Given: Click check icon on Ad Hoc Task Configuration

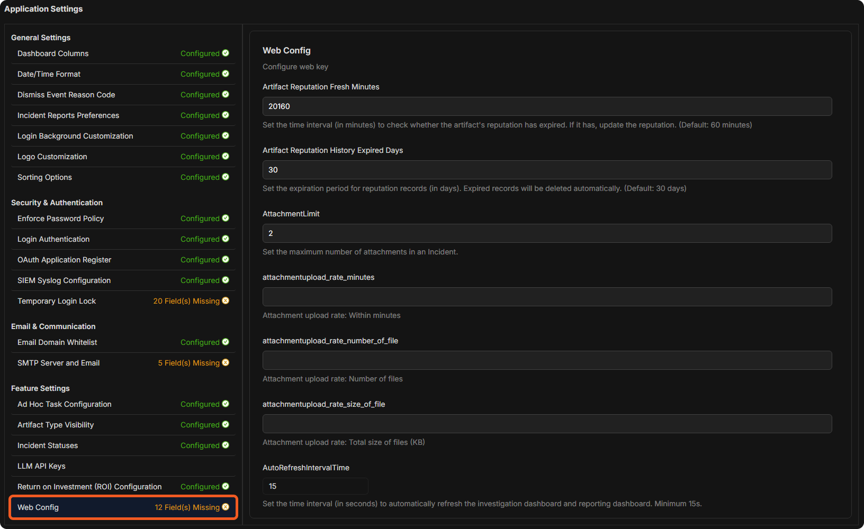Looking at the screenshot, I should click(226, 404).
